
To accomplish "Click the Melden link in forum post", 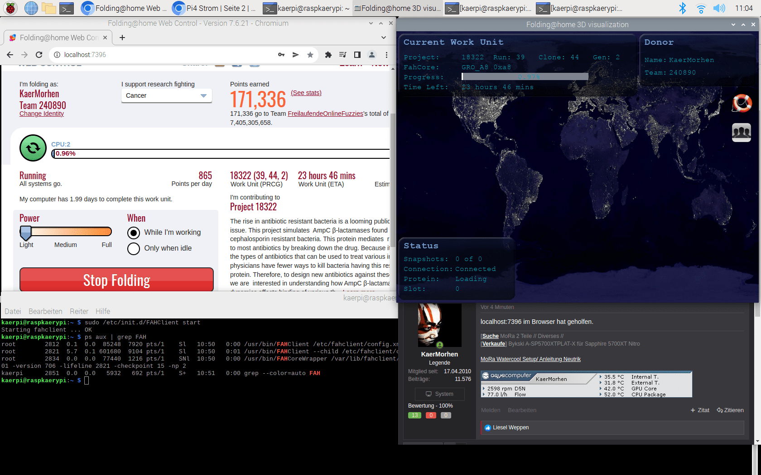I will tap(491, 410).
